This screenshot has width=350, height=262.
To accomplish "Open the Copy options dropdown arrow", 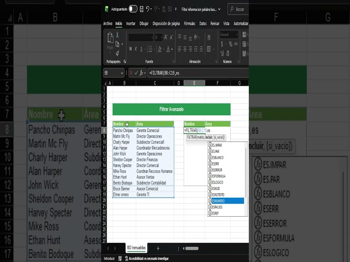I will click(122, 44).
